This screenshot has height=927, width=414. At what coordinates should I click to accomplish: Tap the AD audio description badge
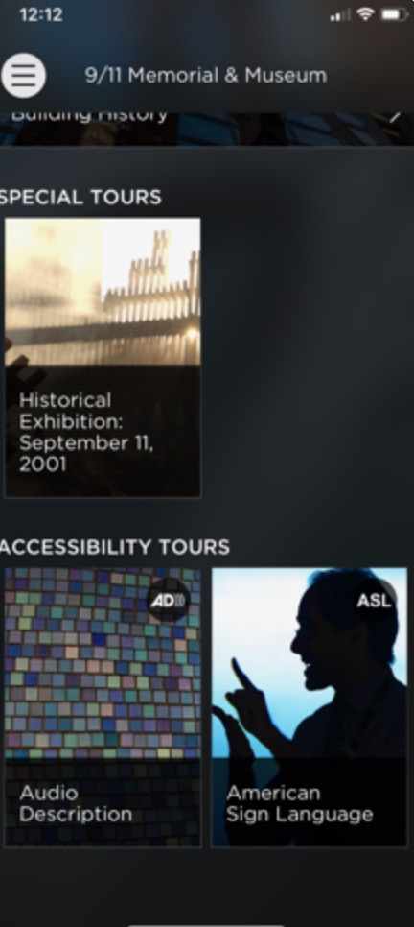coord(169,601)
